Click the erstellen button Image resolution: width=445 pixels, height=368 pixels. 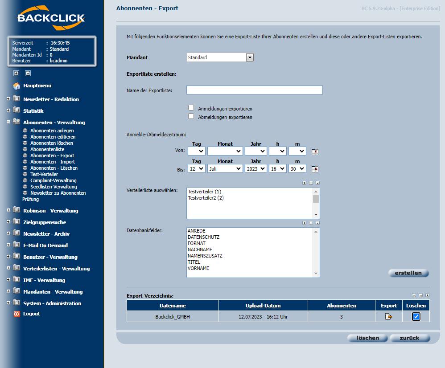pyautogui.click(x=408, y=273)
